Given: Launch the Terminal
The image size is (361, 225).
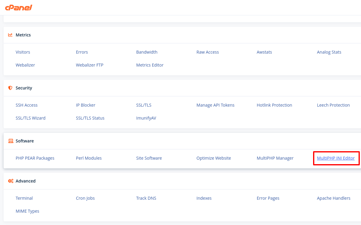Looking at the screenshot, I should click(x=24, y=198).
